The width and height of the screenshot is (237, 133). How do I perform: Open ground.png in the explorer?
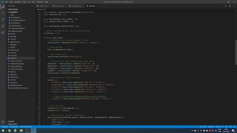(x=14, y=50)
